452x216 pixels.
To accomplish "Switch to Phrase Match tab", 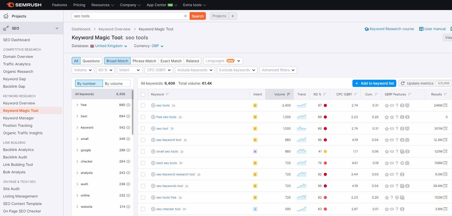I will (144, 61).
